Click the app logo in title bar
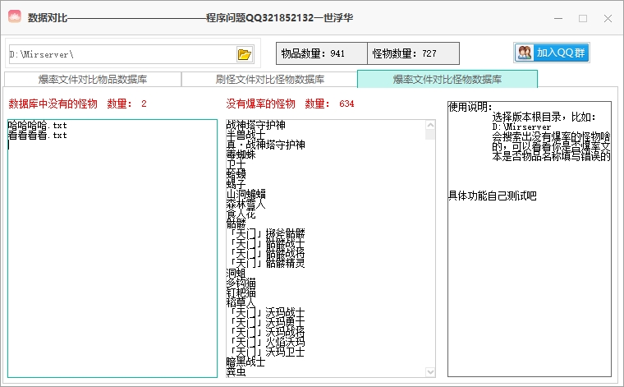This screenshot has width=624, height=387. [15, 17]
